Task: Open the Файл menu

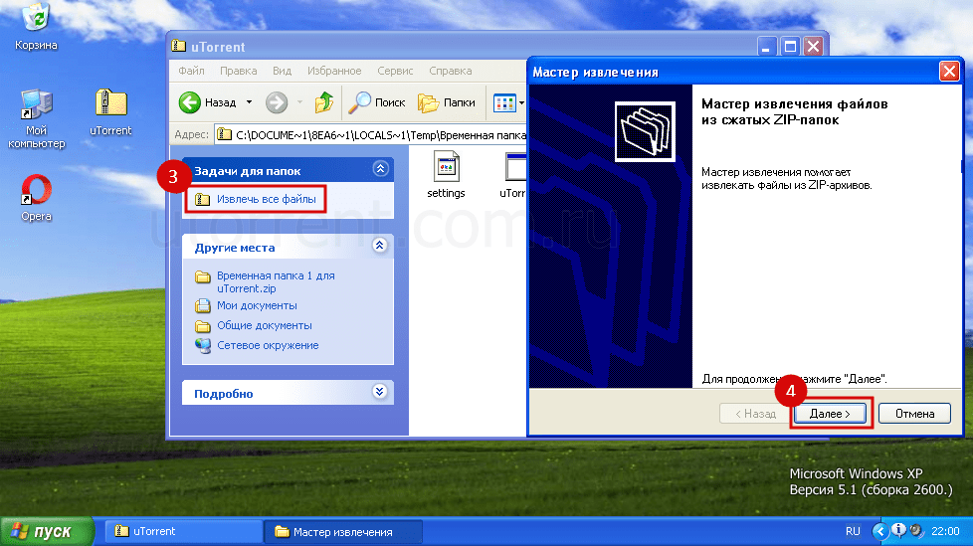Action: click(191, 71)
